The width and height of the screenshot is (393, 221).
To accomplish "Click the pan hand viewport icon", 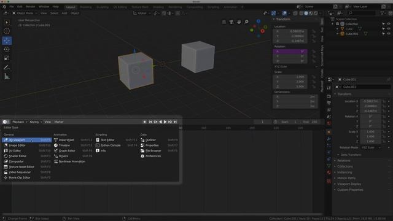I will click(x=239, y=22).
